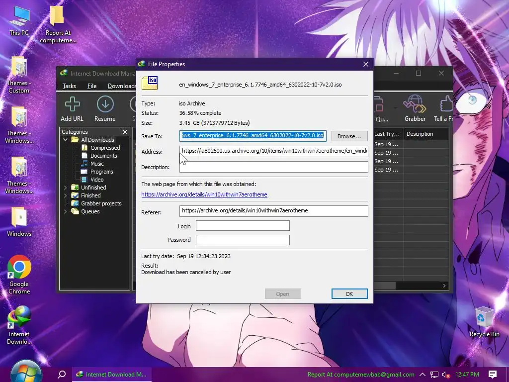Screen dimensions: 509x382
Task: Open the File menu in IDM
Action: (x=92, y=86)
